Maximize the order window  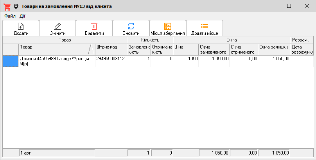tap(289, 6)
